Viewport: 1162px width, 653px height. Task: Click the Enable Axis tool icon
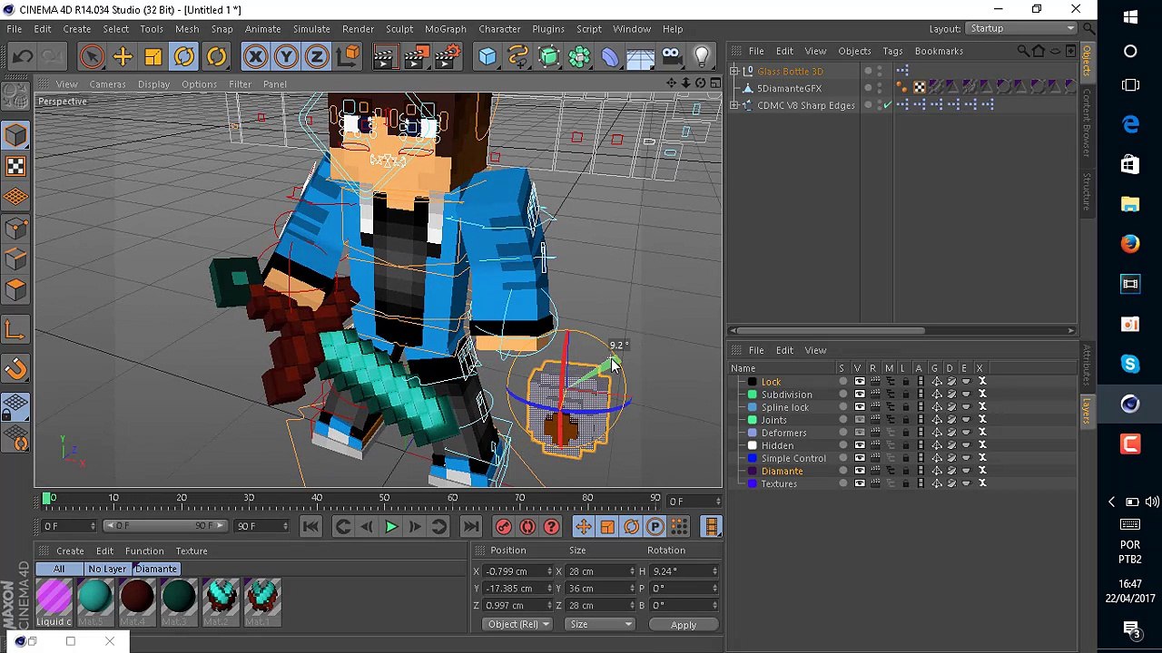pos(15,330)
